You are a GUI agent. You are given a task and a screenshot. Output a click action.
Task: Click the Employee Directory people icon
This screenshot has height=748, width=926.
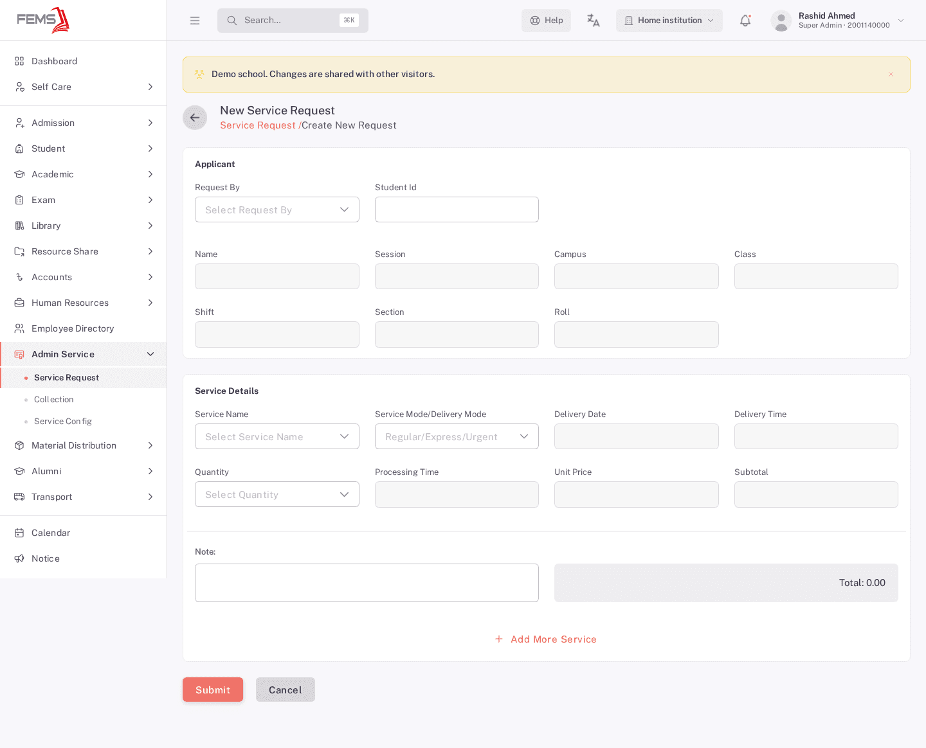19,328
